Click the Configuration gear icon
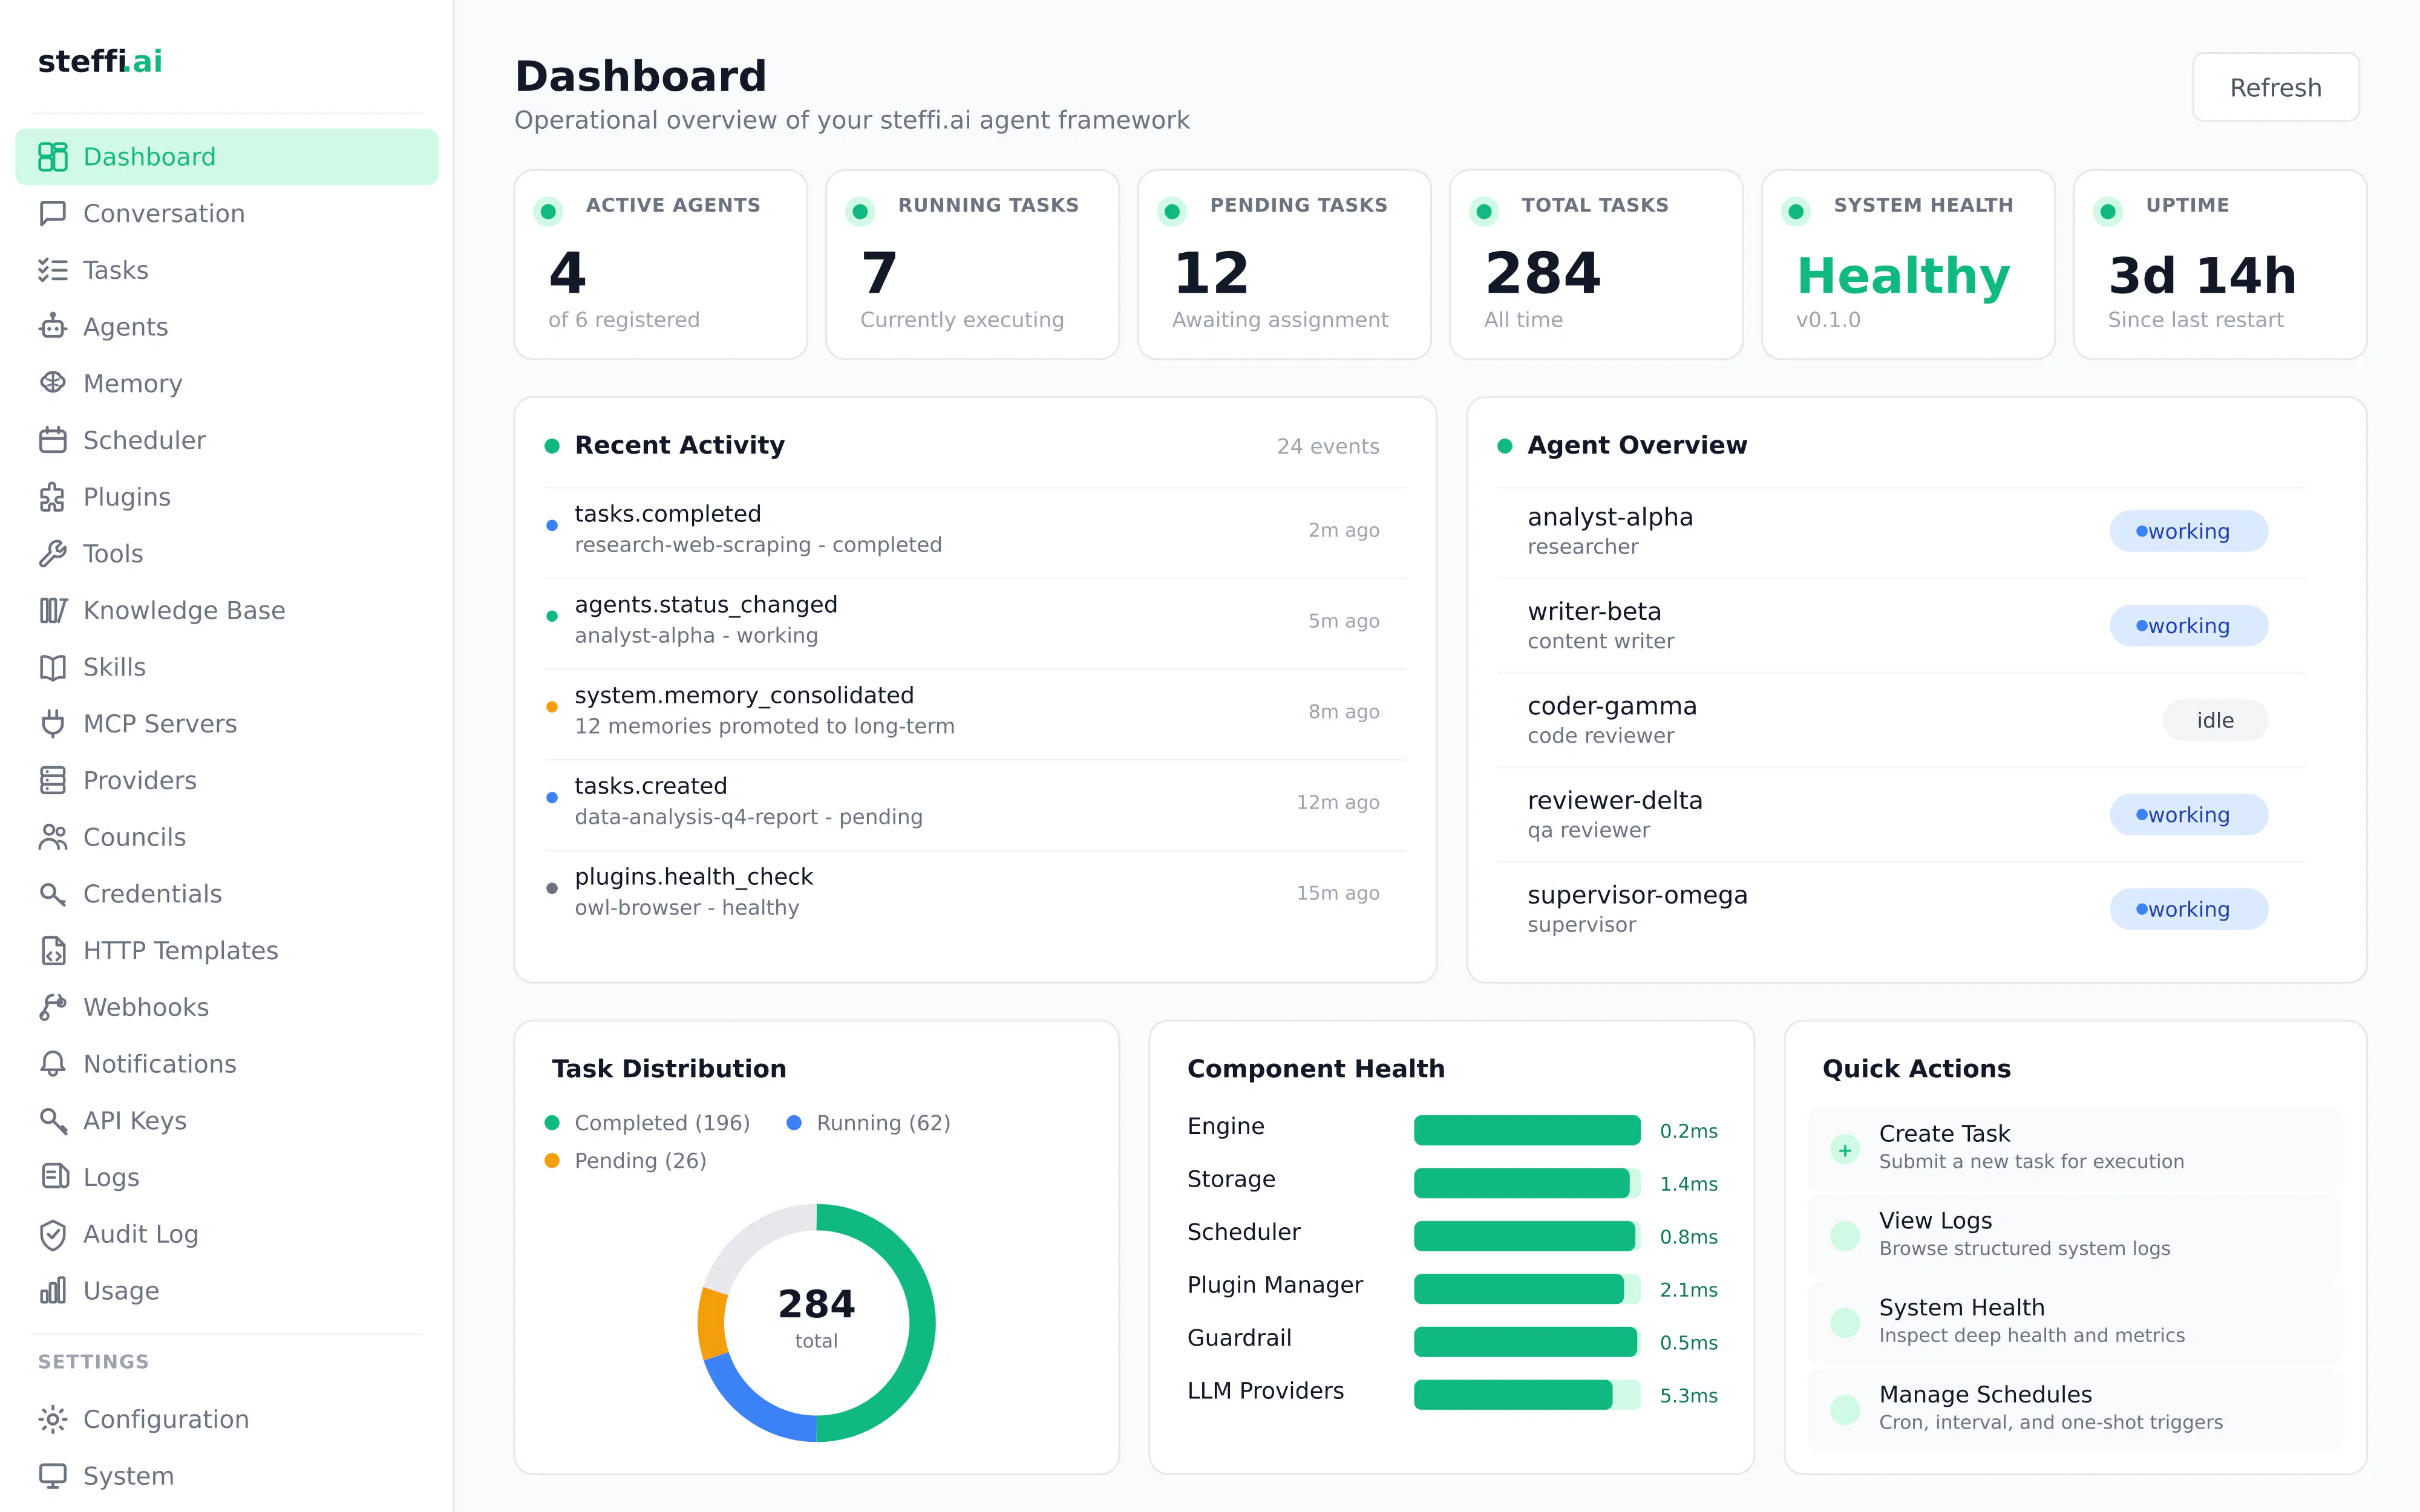Image resolution: width=2420 pixels, height=1512 pixels. (x=53, y=1419)
